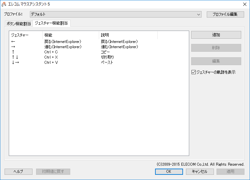Click the ELECOM app icon in title bar
Screen dimensions: 250x180
coord(4,4)
